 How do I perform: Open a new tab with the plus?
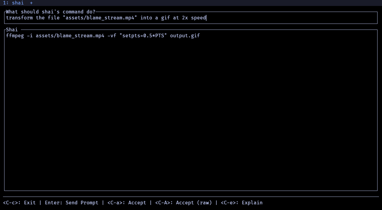[x=31, y=3]
